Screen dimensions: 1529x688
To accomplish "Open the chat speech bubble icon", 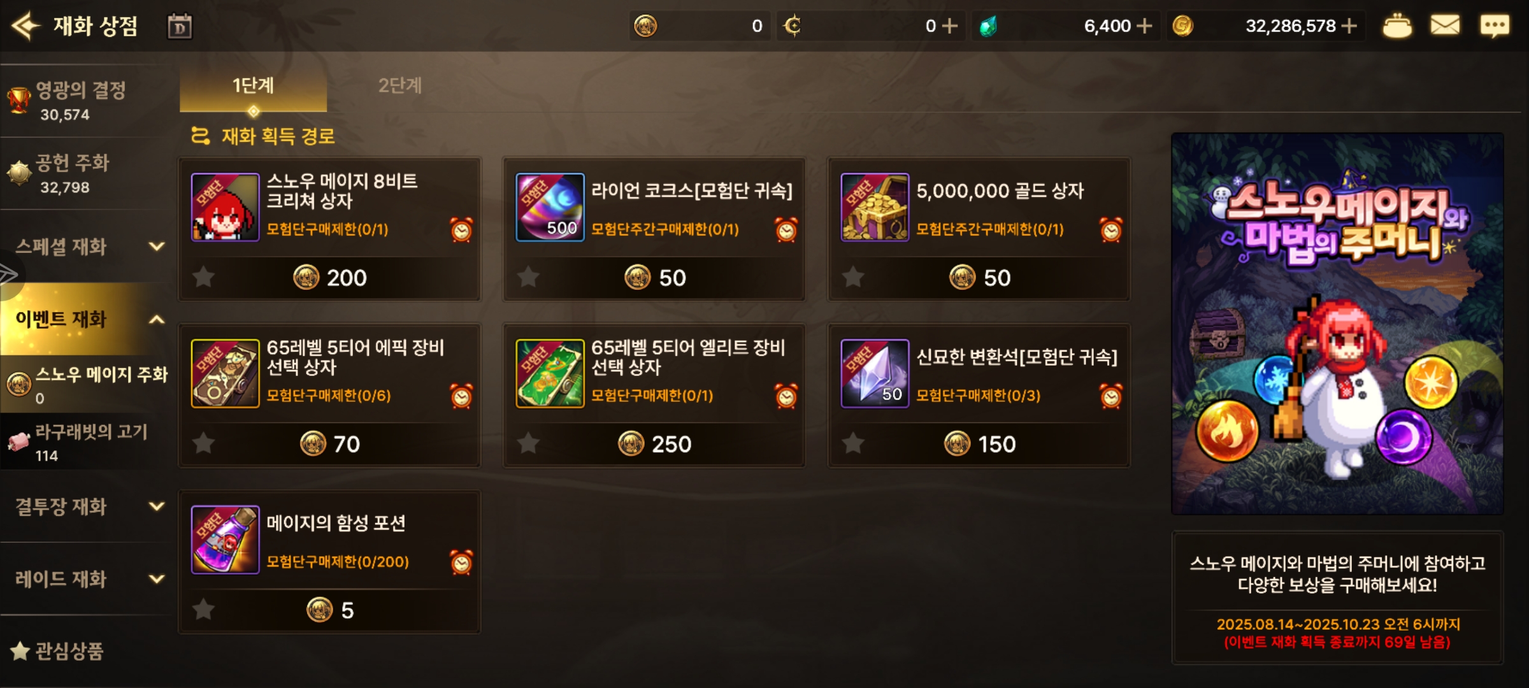I will (1495, 26).
